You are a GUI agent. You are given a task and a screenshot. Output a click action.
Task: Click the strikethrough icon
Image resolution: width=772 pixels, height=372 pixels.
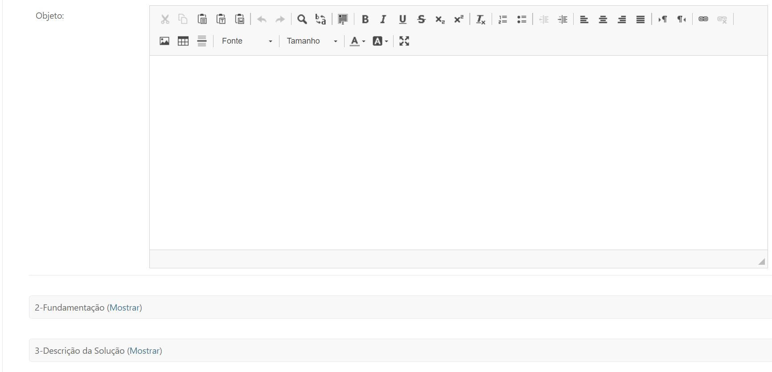[421, 19]
